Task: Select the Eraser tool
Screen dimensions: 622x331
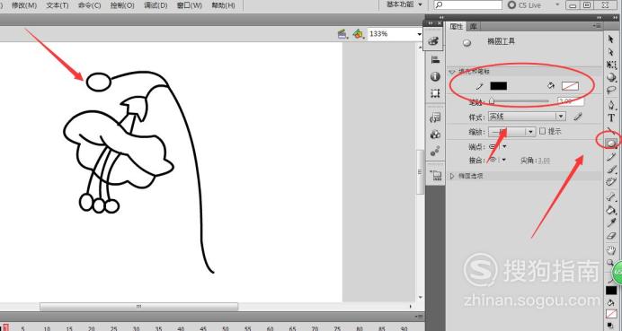Action: 611,236
